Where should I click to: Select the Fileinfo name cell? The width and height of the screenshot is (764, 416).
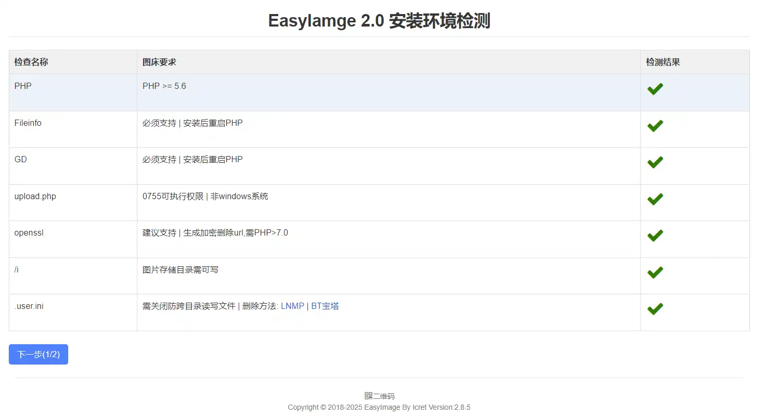click(28, 123)
